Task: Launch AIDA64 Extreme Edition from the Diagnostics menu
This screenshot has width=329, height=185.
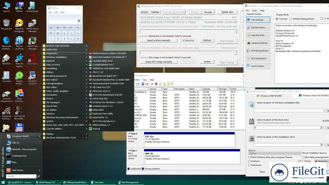Action: tap(111, 53)
